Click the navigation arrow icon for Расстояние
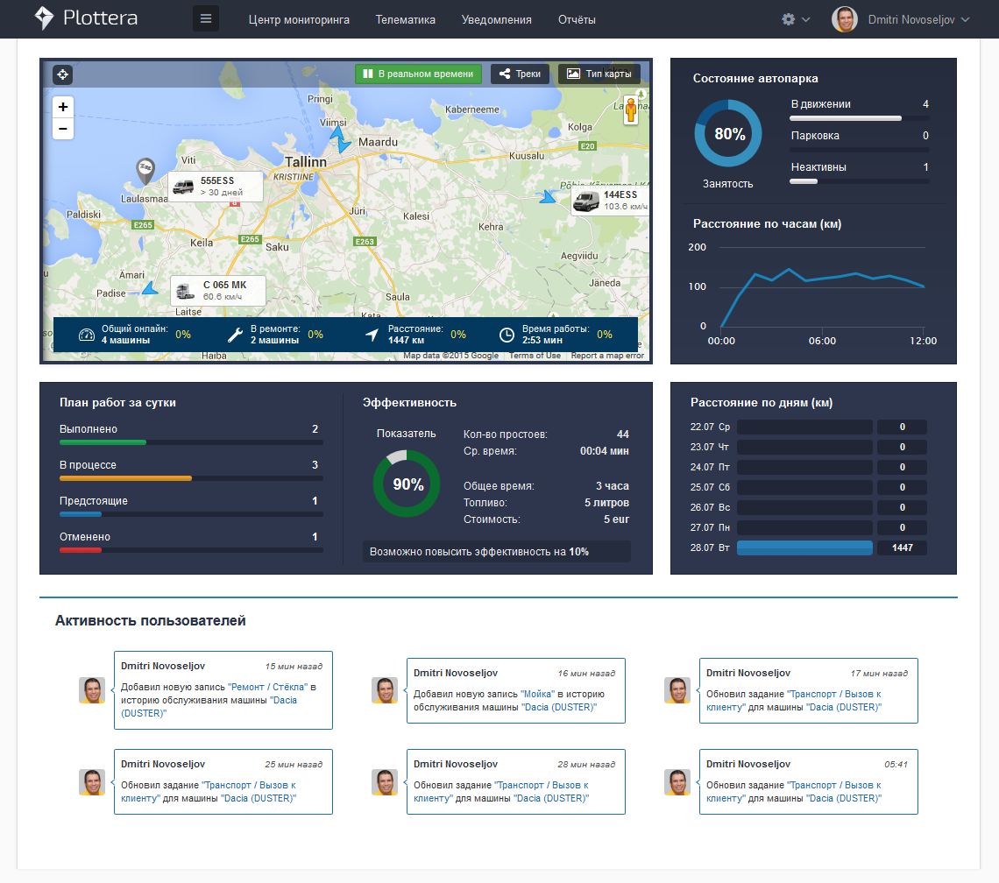This screenshot has height=883, width=999. pos(372,335)
